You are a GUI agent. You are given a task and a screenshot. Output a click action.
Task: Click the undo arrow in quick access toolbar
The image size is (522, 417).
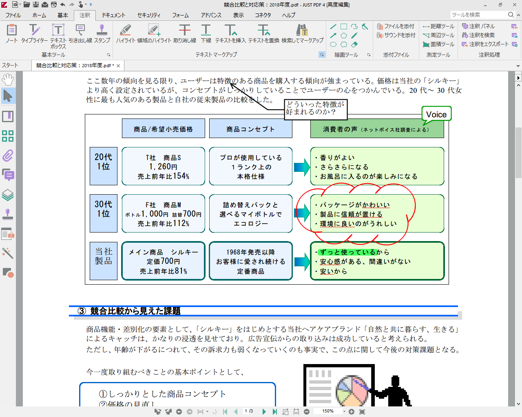62,4
